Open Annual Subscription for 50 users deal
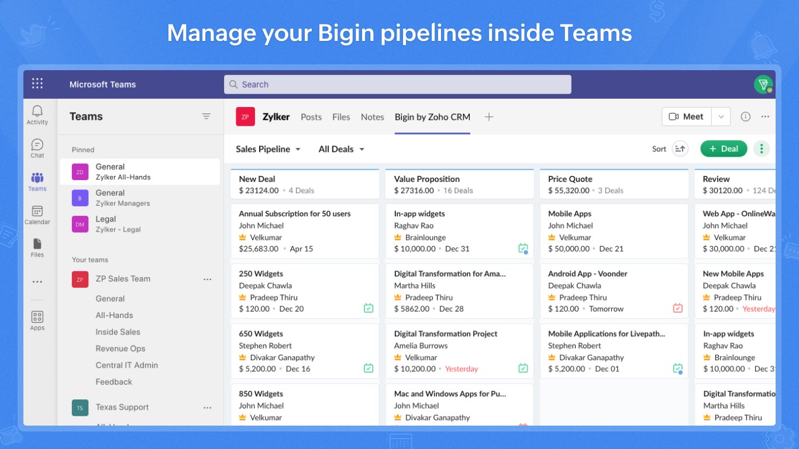 [x=305, y=231]
